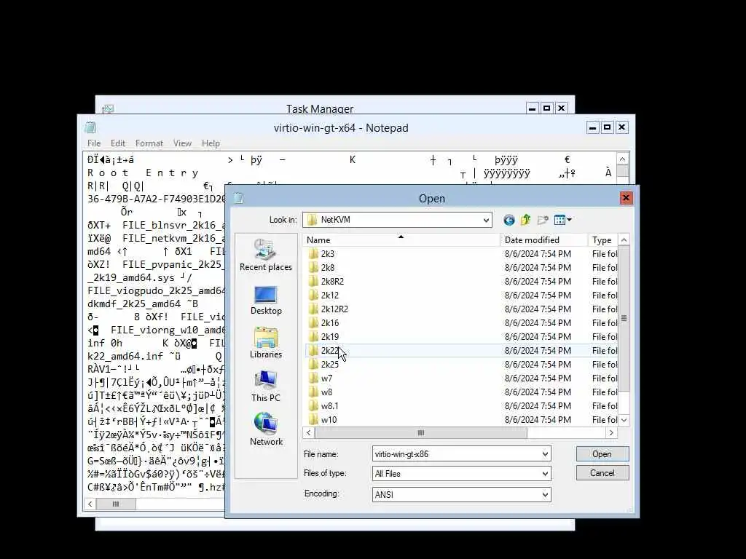
Task: Expand the Encoding ANSI dropdown
Action: tap(545, 495)
